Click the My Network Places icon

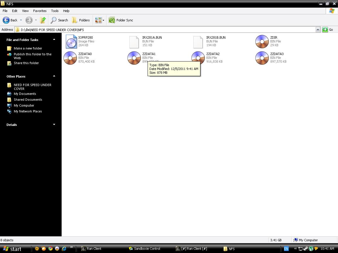tap(9, 112)
